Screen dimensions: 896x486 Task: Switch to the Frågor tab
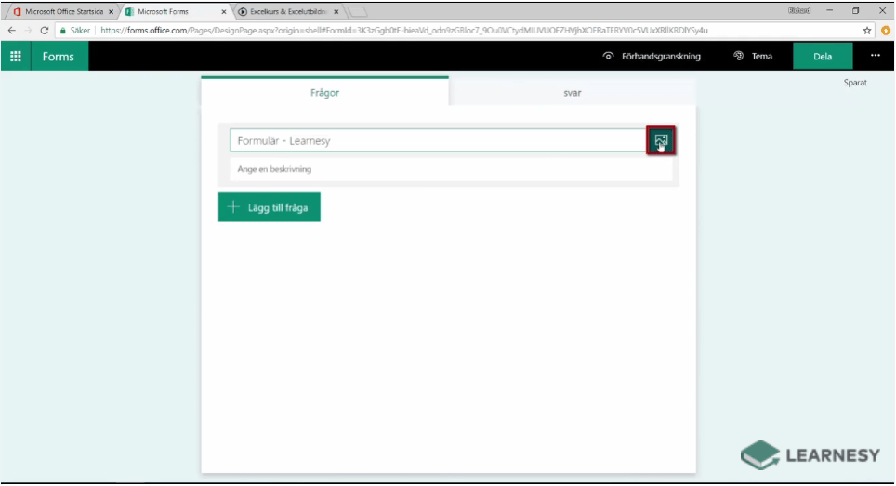tap(324, 93)
